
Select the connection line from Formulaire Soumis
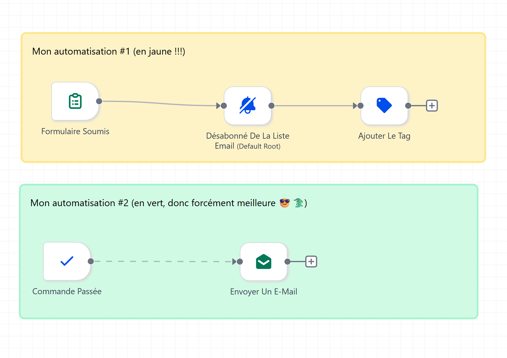(x=161, y=104)
